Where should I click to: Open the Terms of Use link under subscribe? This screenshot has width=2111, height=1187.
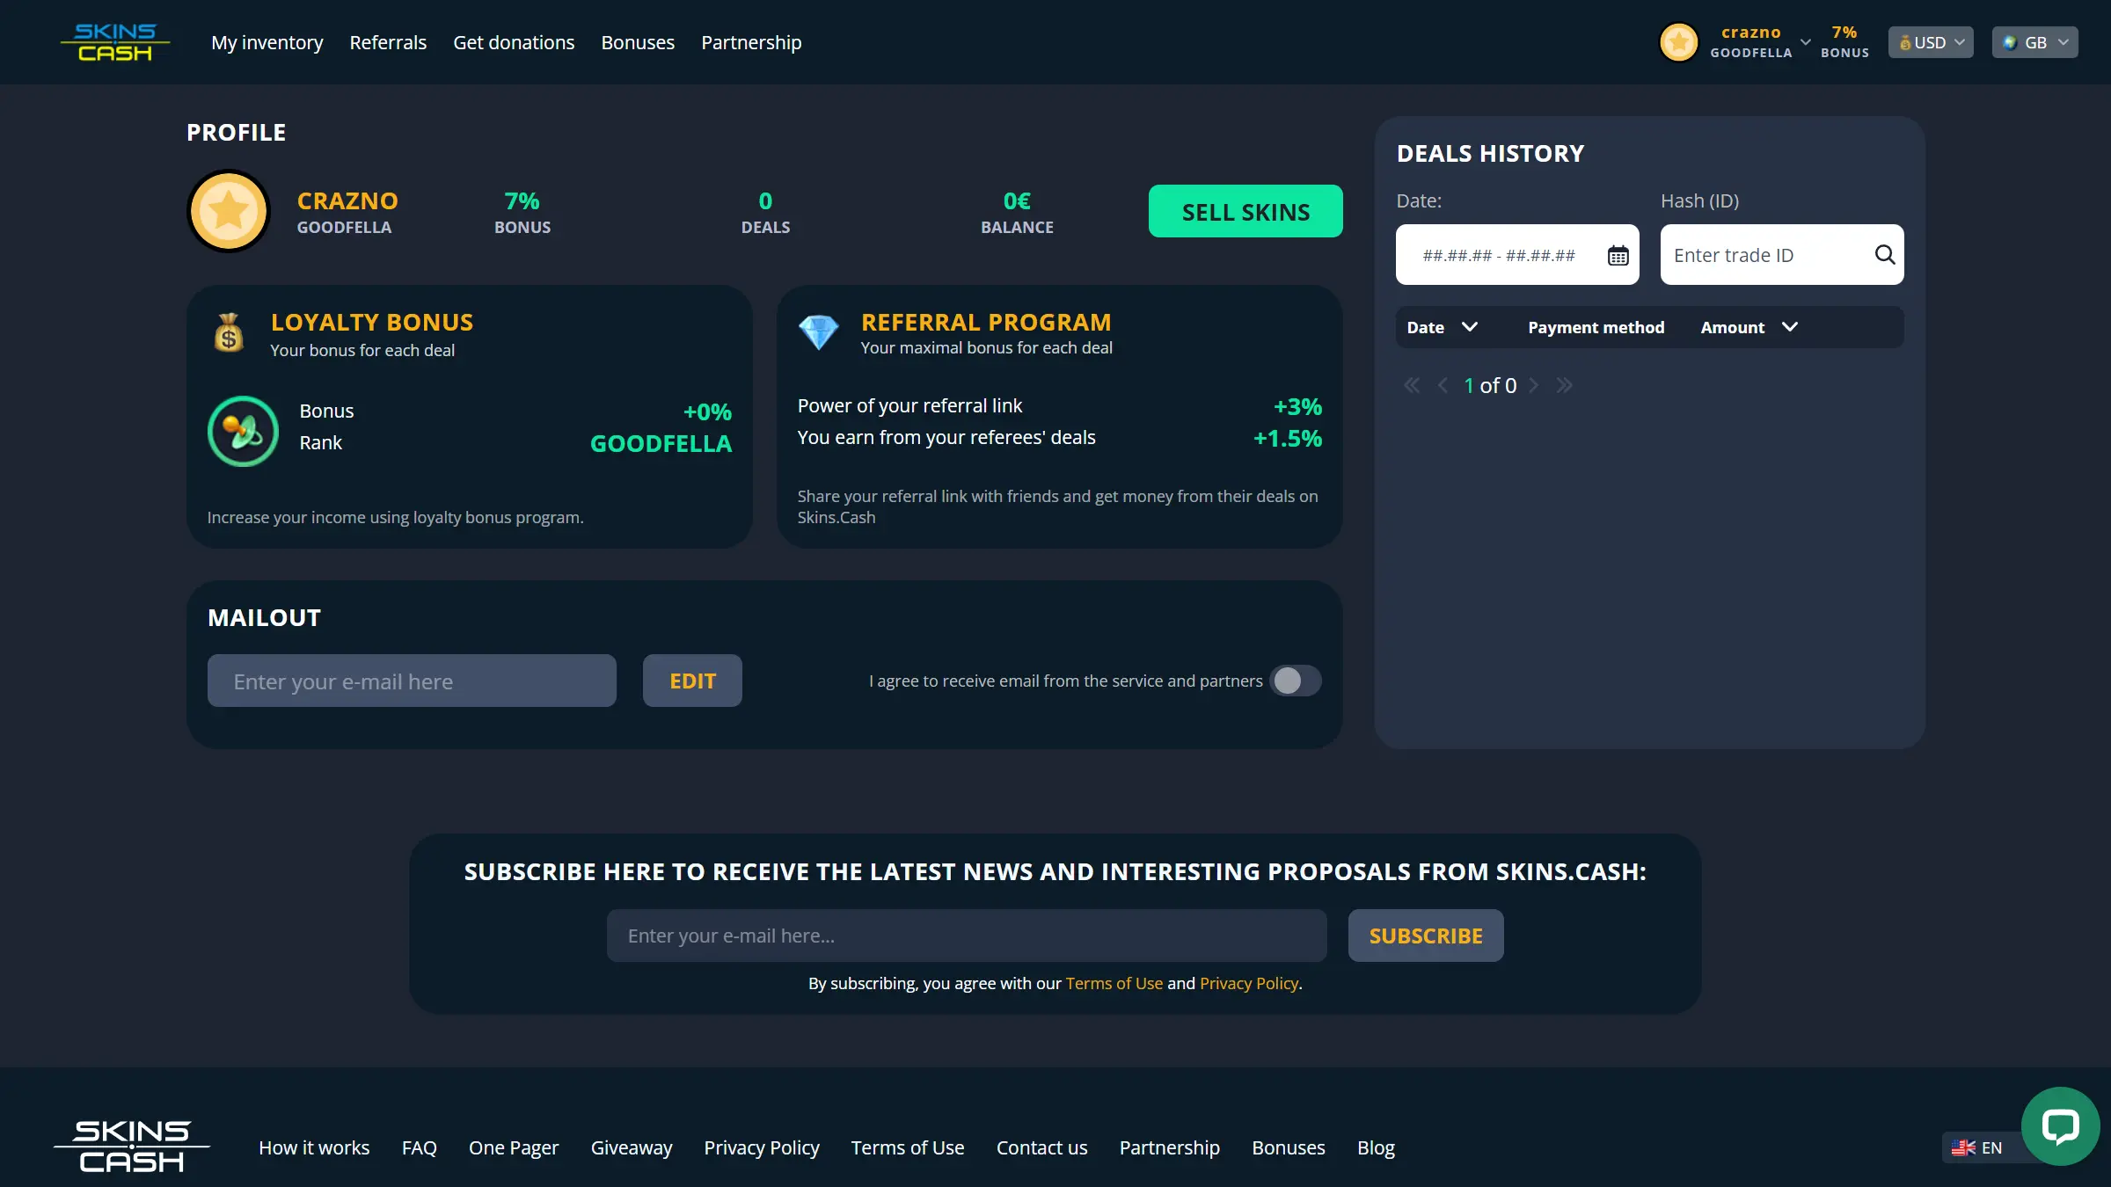pos(1114,983)
